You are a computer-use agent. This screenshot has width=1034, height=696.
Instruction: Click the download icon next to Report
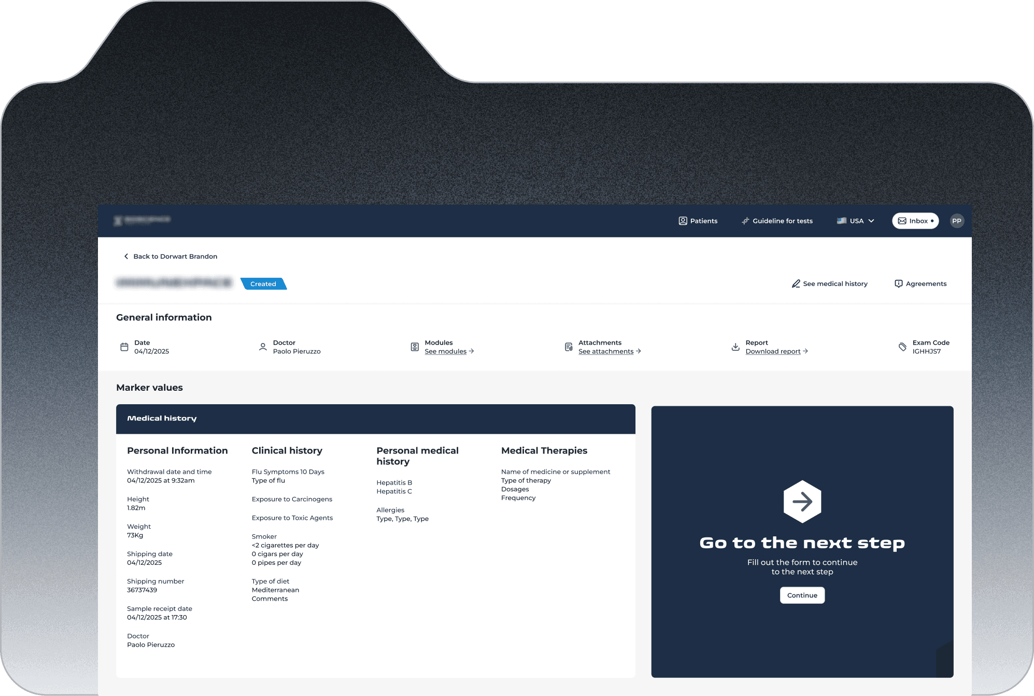point(735,347)
